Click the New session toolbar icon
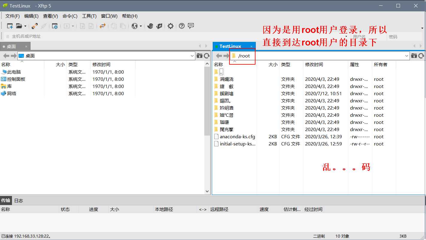426x240 pixels. coord(10,26)
